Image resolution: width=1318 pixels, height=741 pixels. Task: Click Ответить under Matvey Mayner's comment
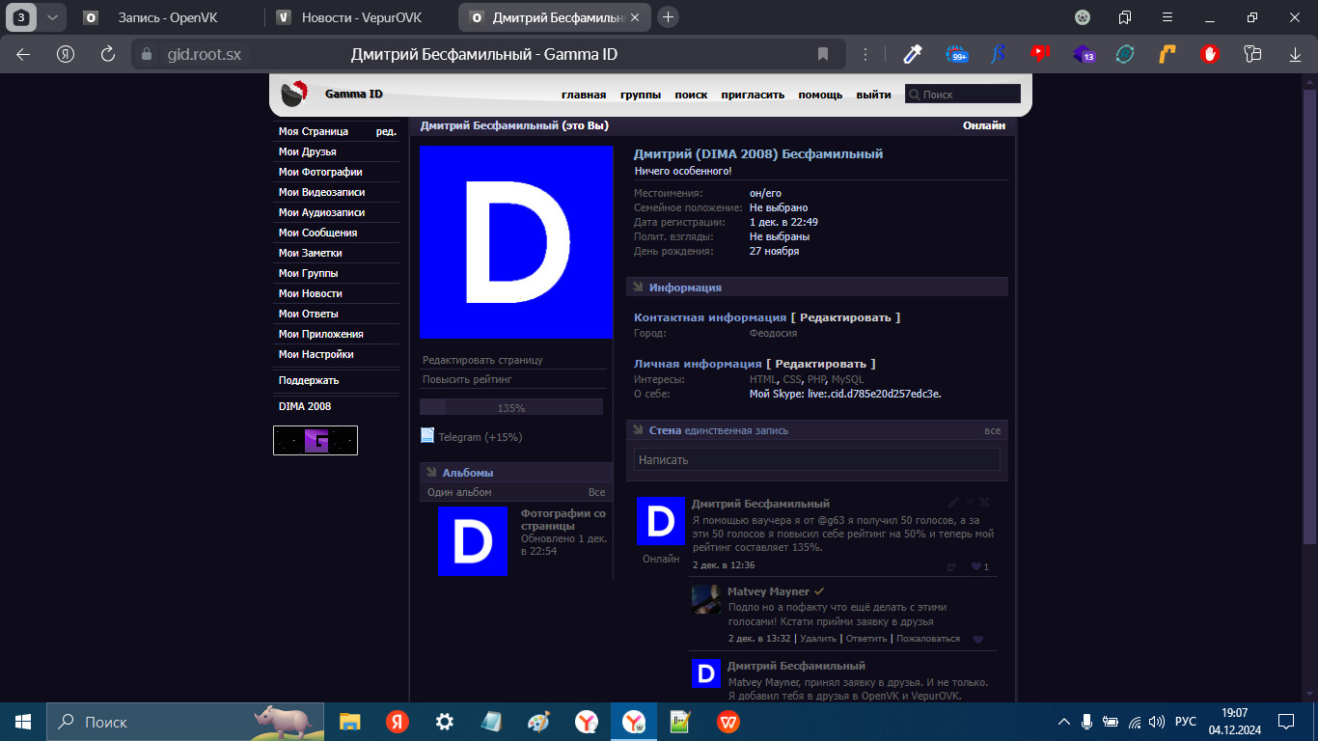865,639
